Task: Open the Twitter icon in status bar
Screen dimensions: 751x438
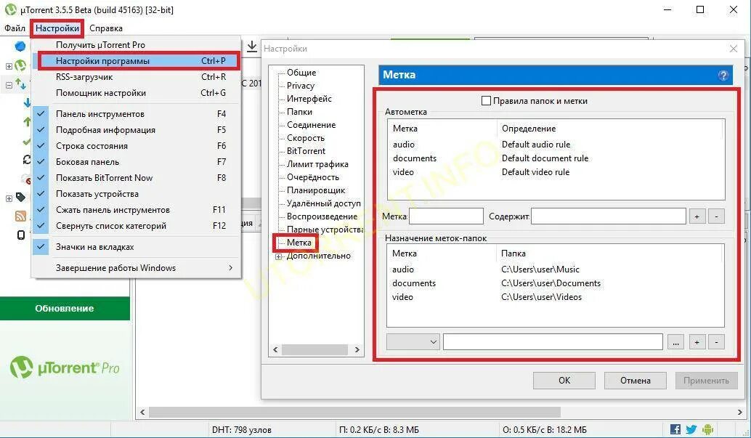Action: click(x=691, y=429)
